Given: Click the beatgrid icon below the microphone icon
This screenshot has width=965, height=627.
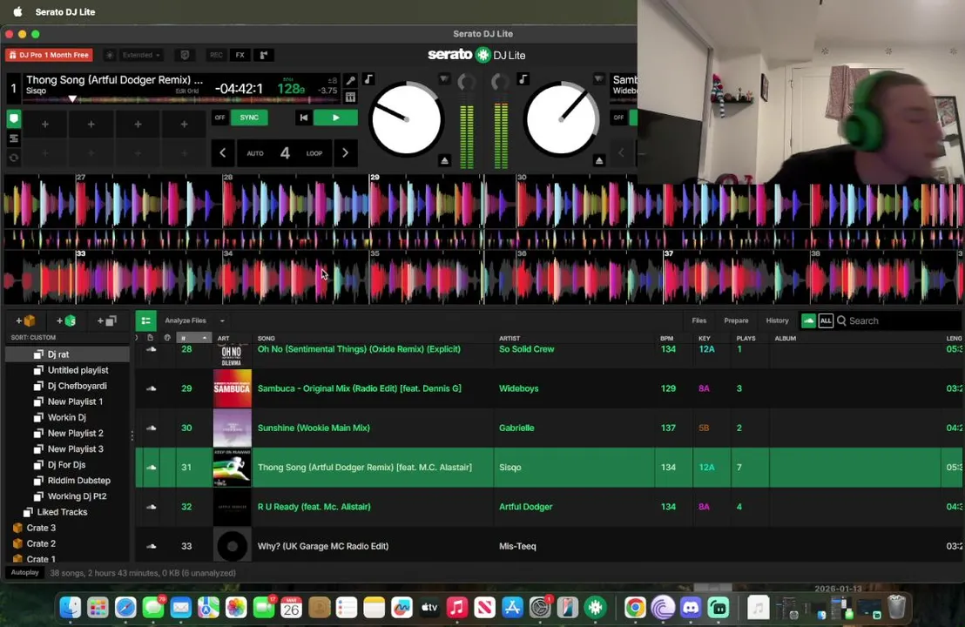Looking at the screenshot, I should click(350, 98).
